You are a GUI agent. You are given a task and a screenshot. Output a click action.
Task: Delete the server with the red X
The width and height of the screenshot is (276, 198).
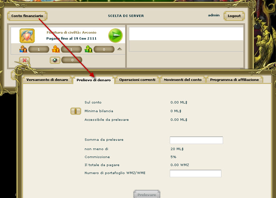point(24,60)
